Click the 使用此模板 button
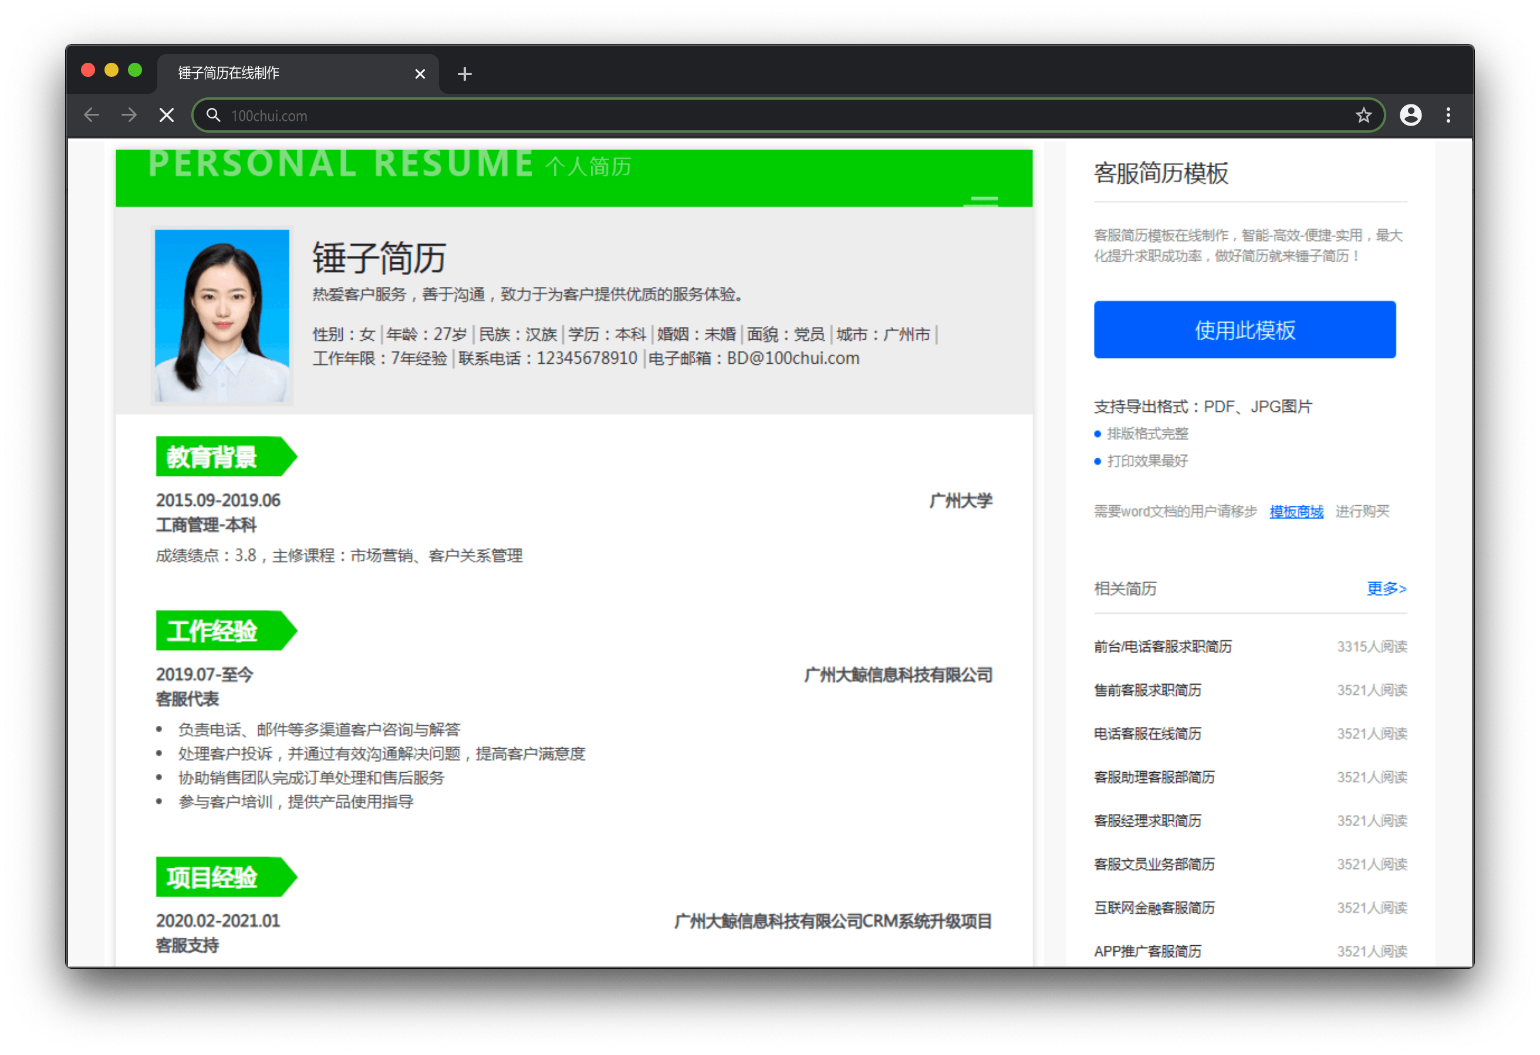The height and width of the screenshot is (1055, 1540). tap(1244, 329)
